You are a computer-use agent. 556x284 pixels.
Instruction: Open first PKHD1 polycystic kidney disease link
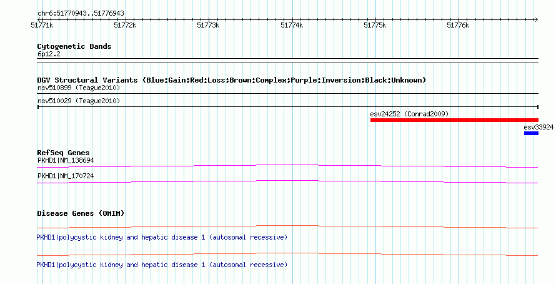click(162, 237)
